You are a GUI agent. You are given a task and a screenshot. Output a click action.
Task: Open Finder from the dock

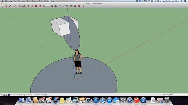pos(22,100)
